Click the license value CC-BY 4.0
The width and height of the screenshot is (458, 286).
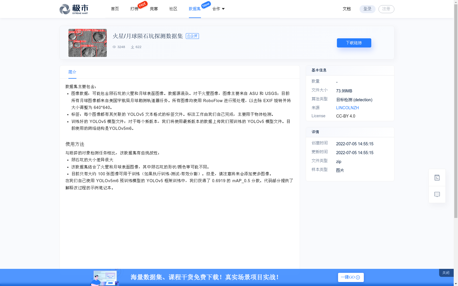tap(346, 116)
